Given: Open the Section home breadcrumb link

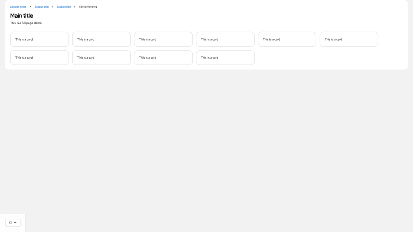Looking at the screenshot, I should pyautogui.click(x=18, y=7).
